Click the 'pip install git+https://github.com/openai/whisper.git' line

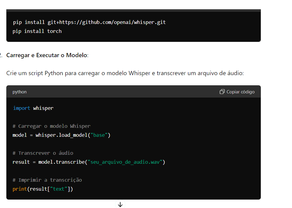click(89, 22)
